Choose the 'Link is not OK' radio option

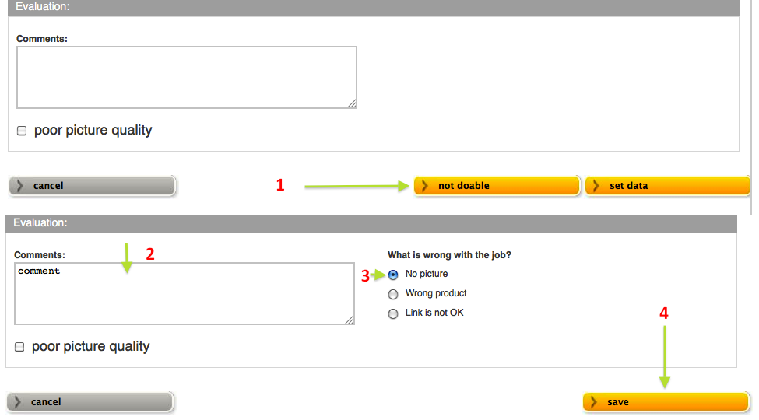tap(393, 313)
